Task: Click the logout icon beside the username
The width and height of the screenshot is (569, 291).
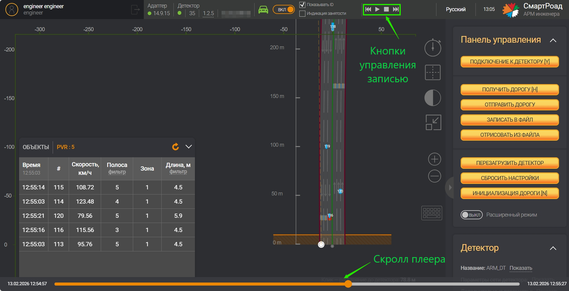Action: [135, 10]
